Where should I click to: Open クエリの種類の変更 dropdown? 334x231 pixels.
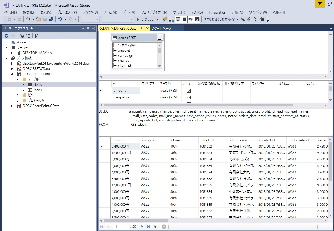point(221,19)
